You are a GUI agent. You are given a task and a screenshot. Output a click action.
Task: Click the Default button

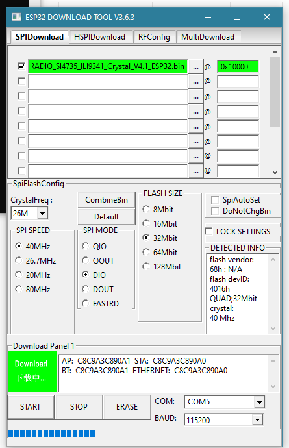[x=107, y=217]
